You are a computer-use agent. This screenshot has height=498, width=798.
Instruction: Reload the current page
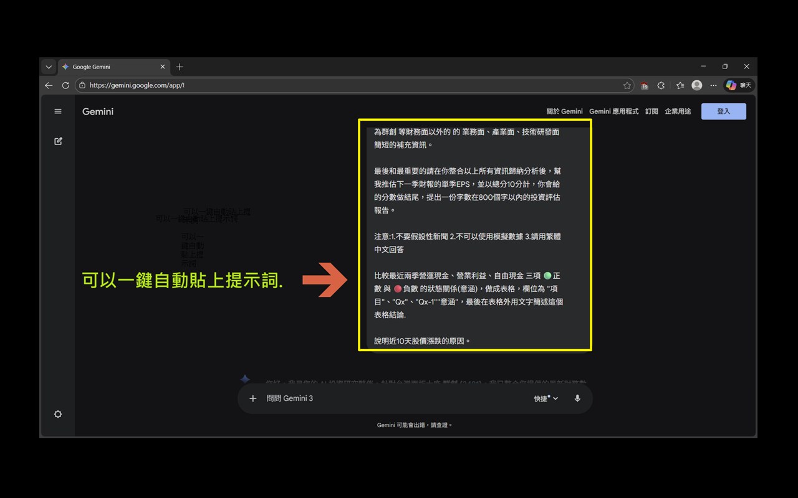click(x=65, y=85)
